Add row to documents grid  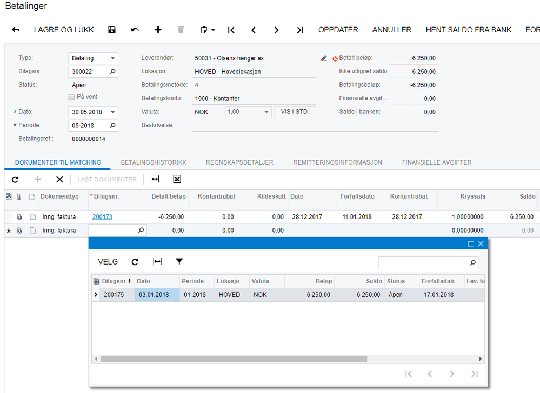click(37, 179)
